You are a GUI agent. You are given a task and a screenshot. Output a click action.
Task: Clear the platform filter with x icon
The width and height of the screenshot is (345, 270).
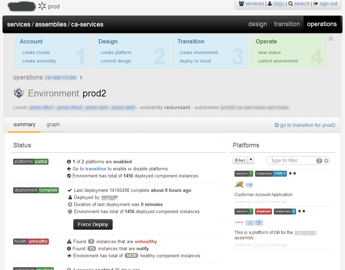(x=326, y=161)
